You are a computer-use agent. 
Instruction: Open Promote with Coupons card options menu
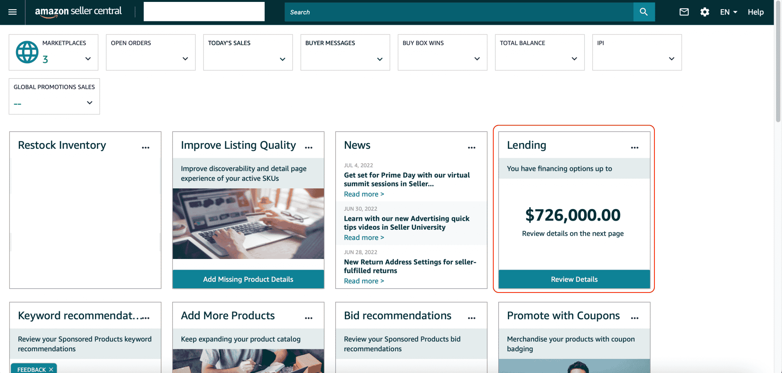pyautogui.click(x=635, y=317)
